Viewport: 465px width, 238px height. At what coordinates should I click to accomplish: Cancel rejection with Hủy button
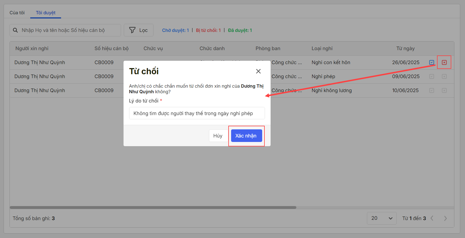(218, 136)
